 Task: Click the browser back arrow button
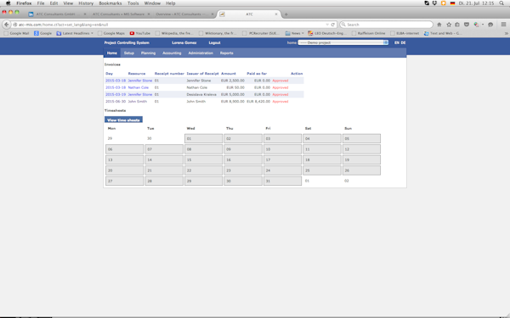pyautogui.click(x=7, y=25)
